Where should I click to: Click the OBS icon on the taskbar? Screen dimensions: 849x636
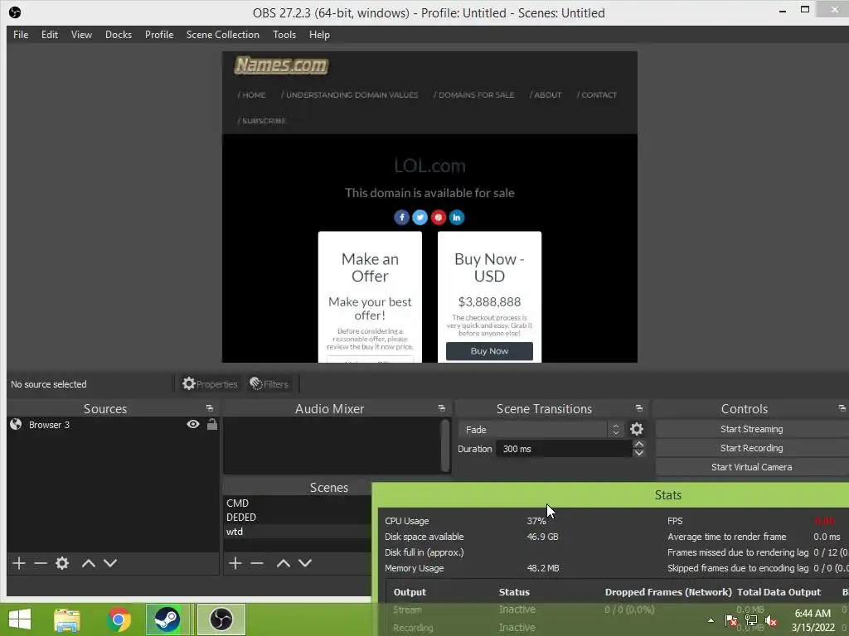coord(221,619)
